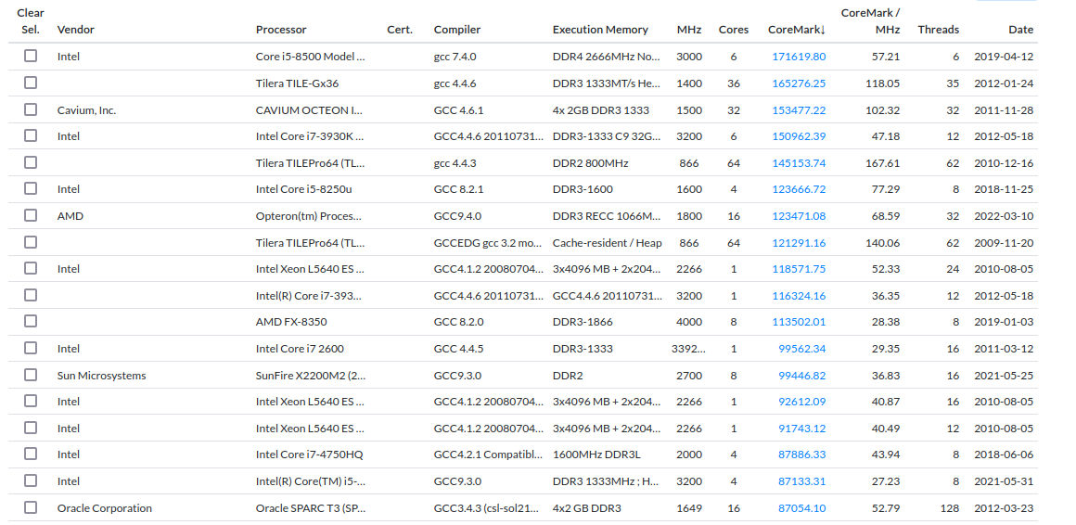
Task: Open the 153477.22 score link
Action: pyautogui.click(x=799, y=109)
